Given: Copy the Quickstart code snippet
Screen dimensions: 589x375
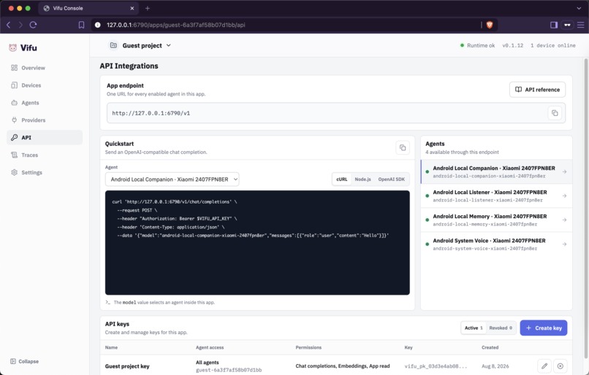Looking at the screenshot, I should [403, 148].
